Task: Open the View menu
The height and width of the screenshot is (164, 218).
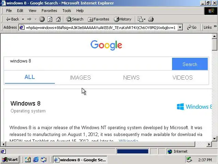Action: pyautogui.click(x=32, y=11)
